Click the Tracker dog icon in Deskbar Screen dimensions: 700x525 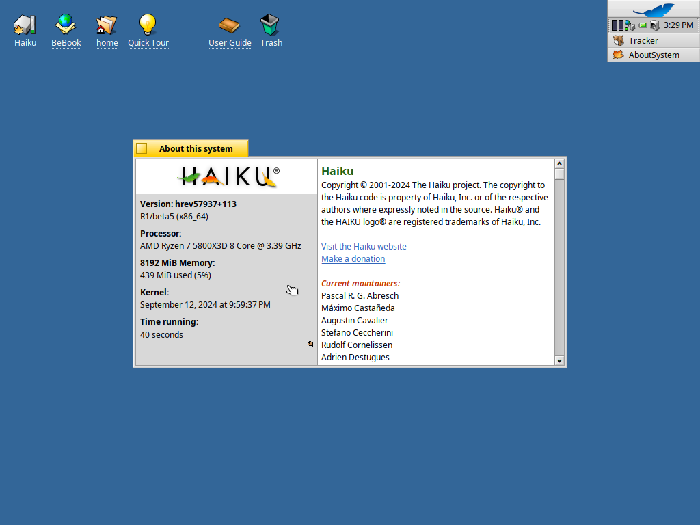pos(618,40)
